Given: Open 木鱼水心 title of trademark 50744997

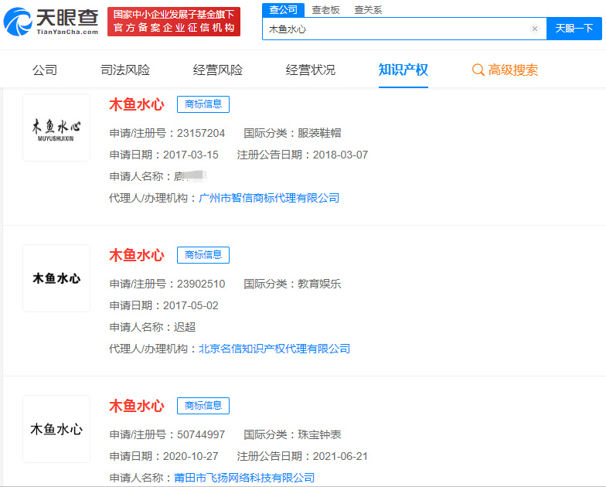Looking at the screenshot, I should point(137,407).
